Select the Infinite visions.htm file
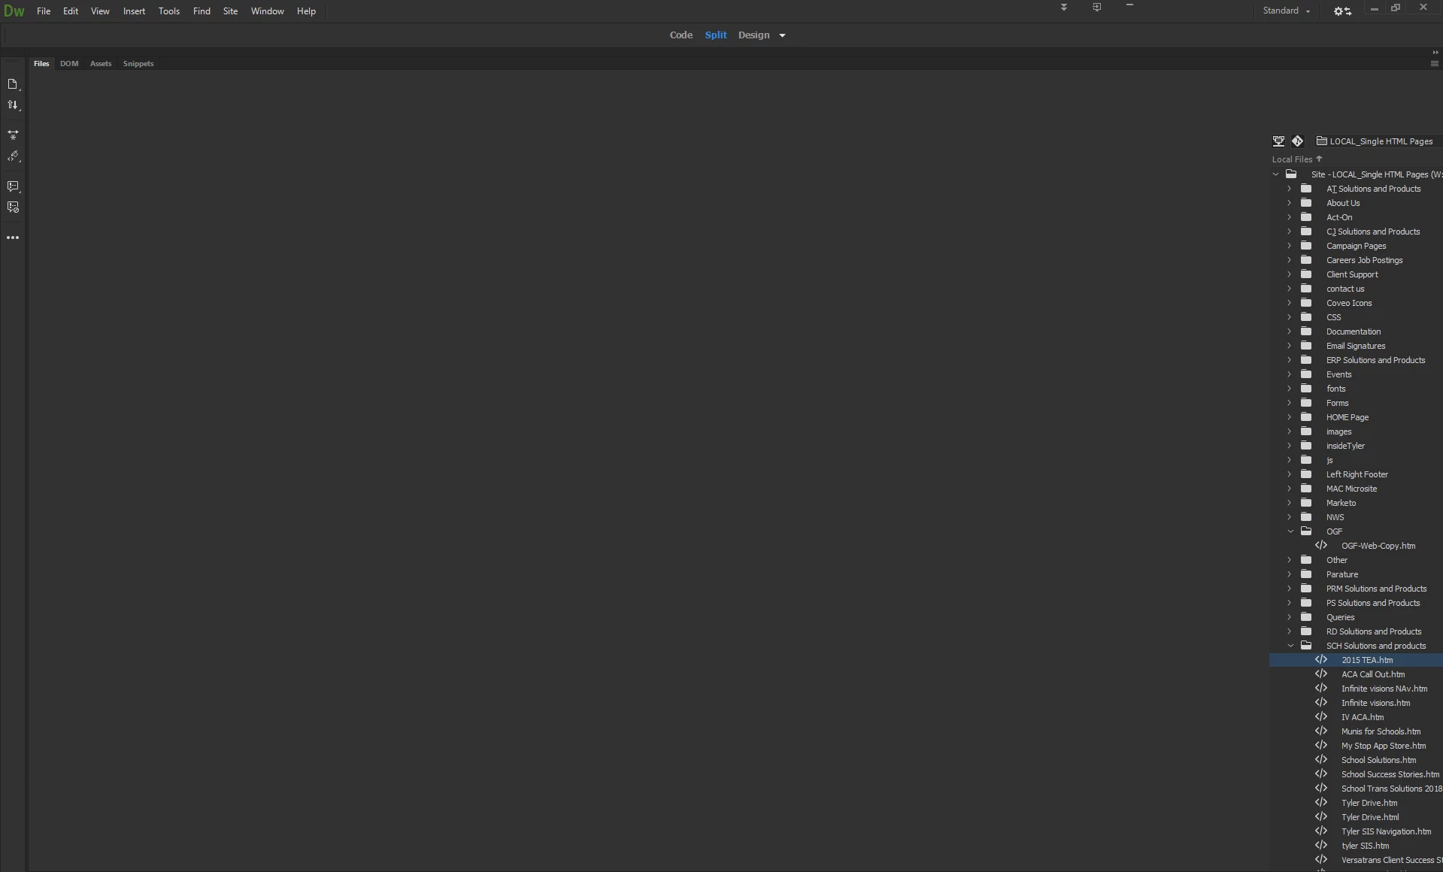Viewport: 1443px width, 872px height. pos(1375,703)
